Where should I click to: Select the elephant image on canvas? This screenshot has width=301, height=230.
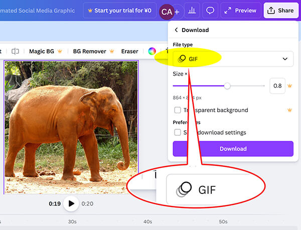pos(71,127)
